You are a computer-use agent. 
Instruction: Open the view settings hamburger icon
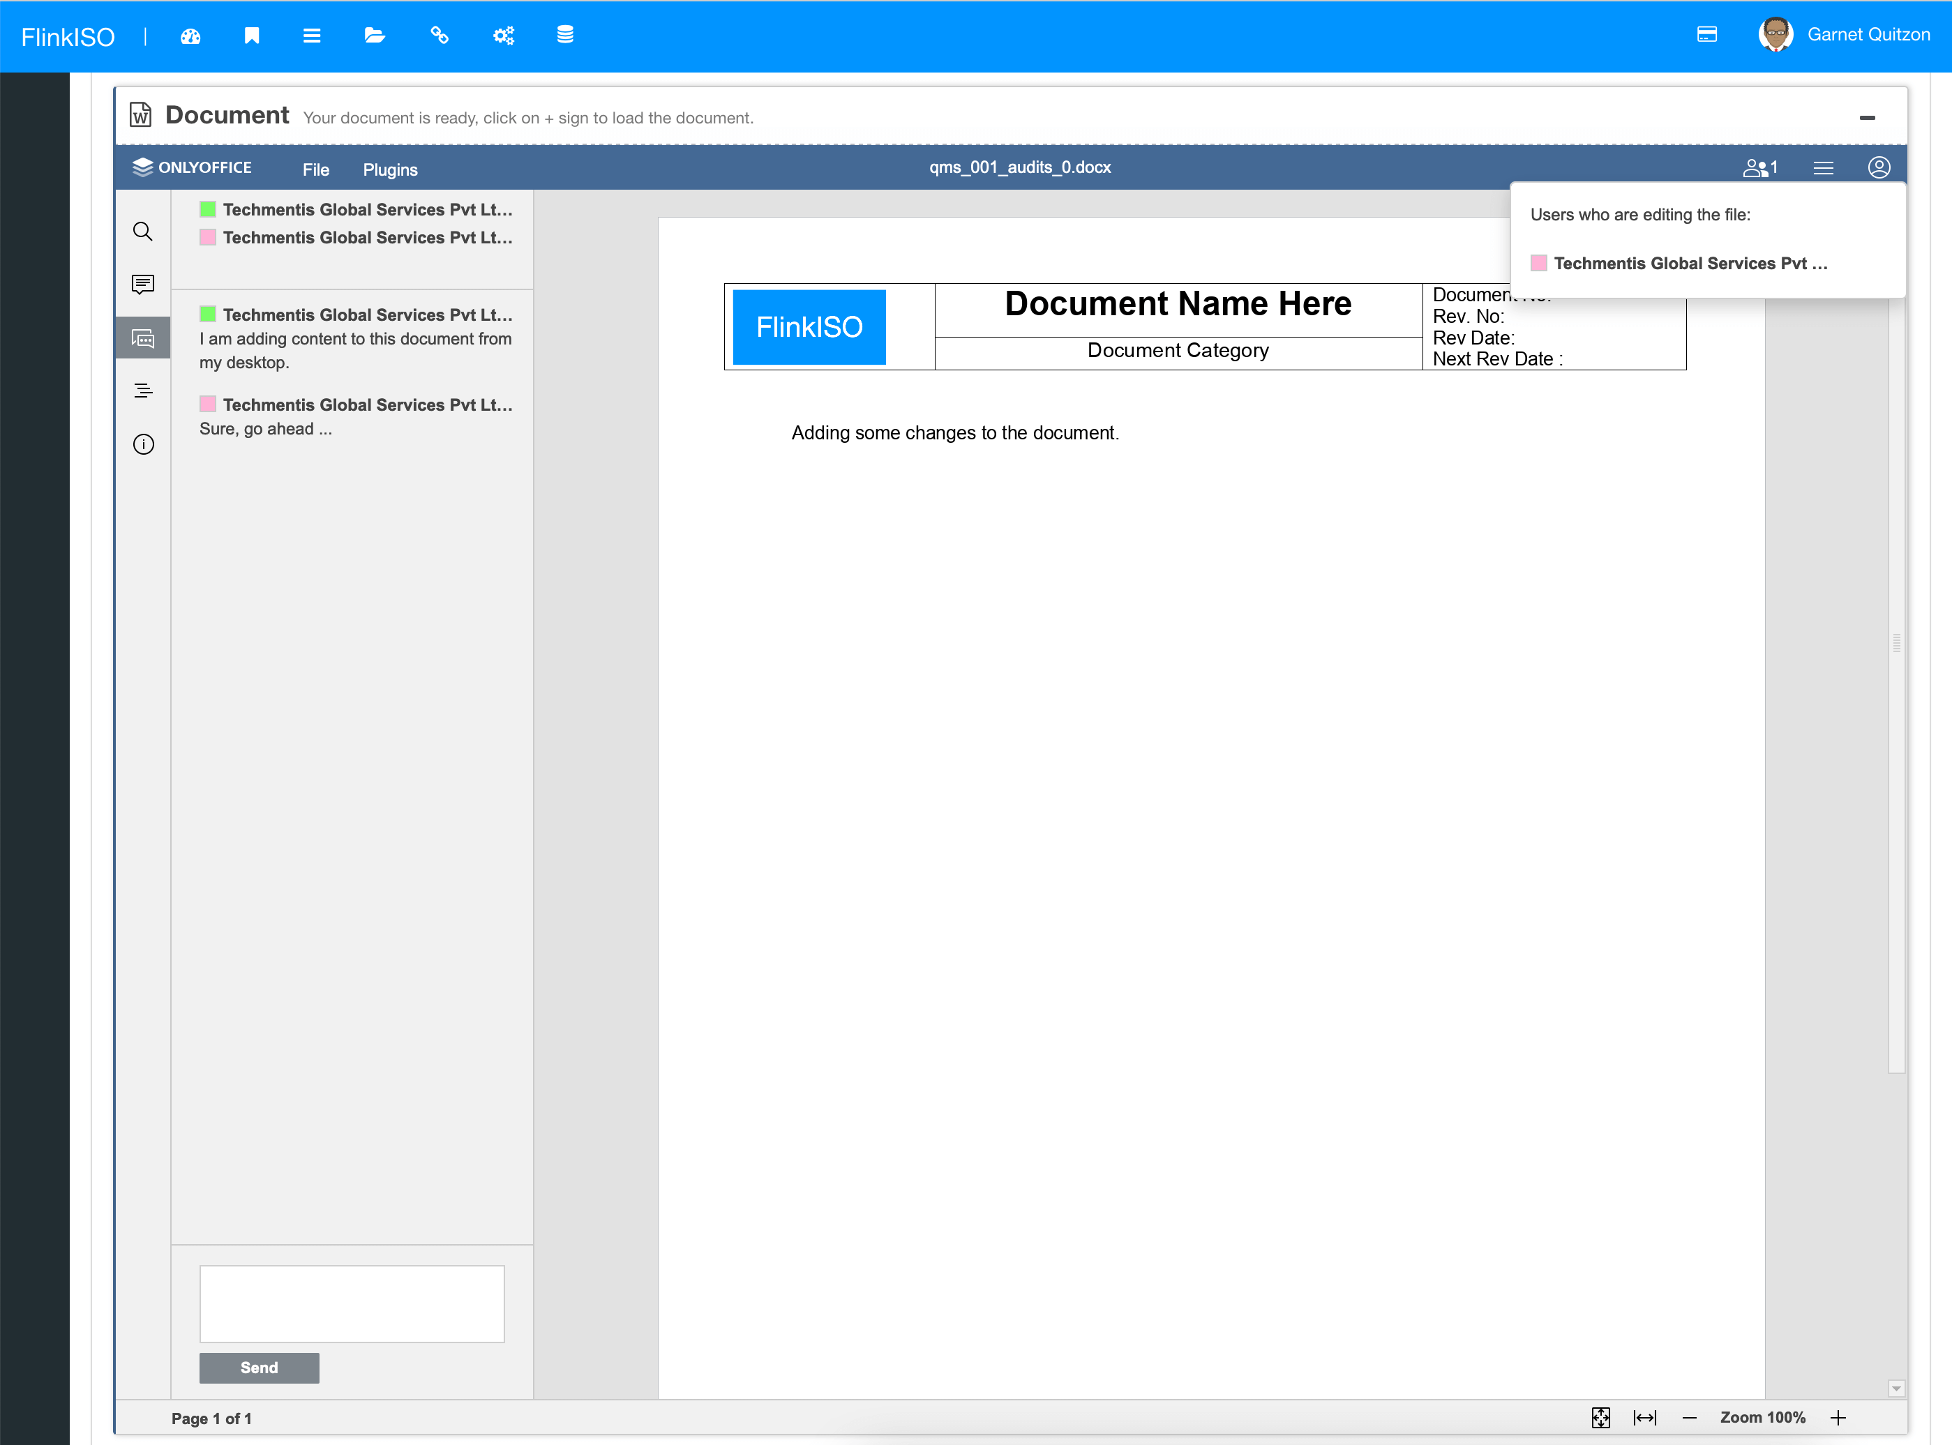pos(1824,168)
